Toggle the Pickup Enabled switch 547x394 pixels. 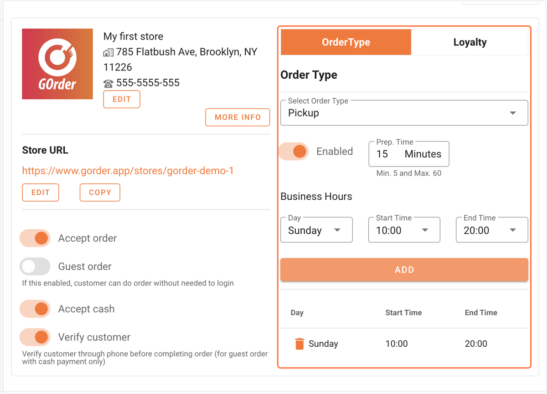pos(294,152)
